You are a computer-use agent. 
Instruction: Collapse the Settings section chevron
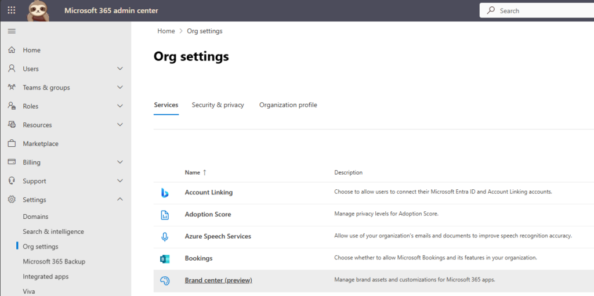pos(120,199)
